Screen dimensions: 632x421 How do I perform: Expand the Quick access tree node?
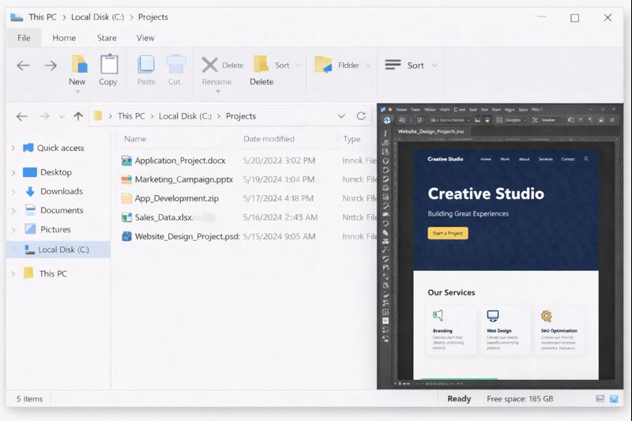click(13, 148)
